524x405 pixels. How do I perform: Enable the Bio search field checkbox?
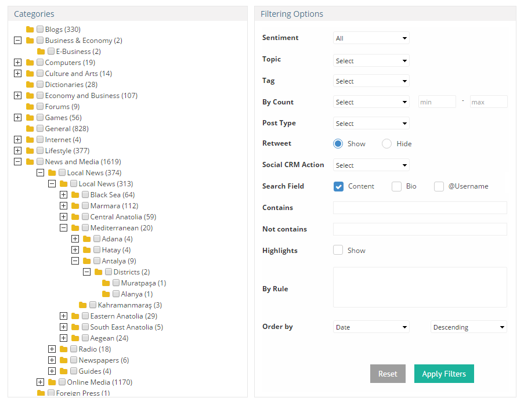tap(397, 186)
